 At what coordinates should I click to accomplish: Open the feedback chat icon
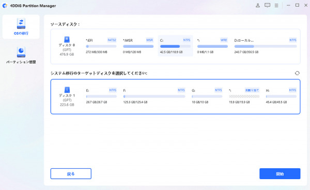pos(267,5)
